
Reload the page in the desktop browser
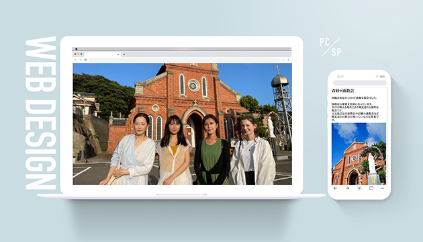point(85,60)
